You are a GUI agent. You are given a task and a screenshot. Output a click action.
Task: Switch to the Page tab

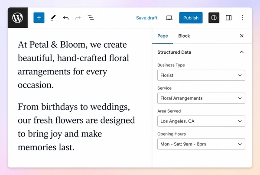pos(162,36)
